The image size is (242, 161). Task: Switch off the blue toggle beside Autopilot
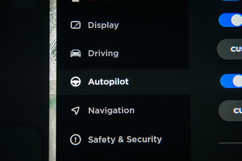[231, 81]
